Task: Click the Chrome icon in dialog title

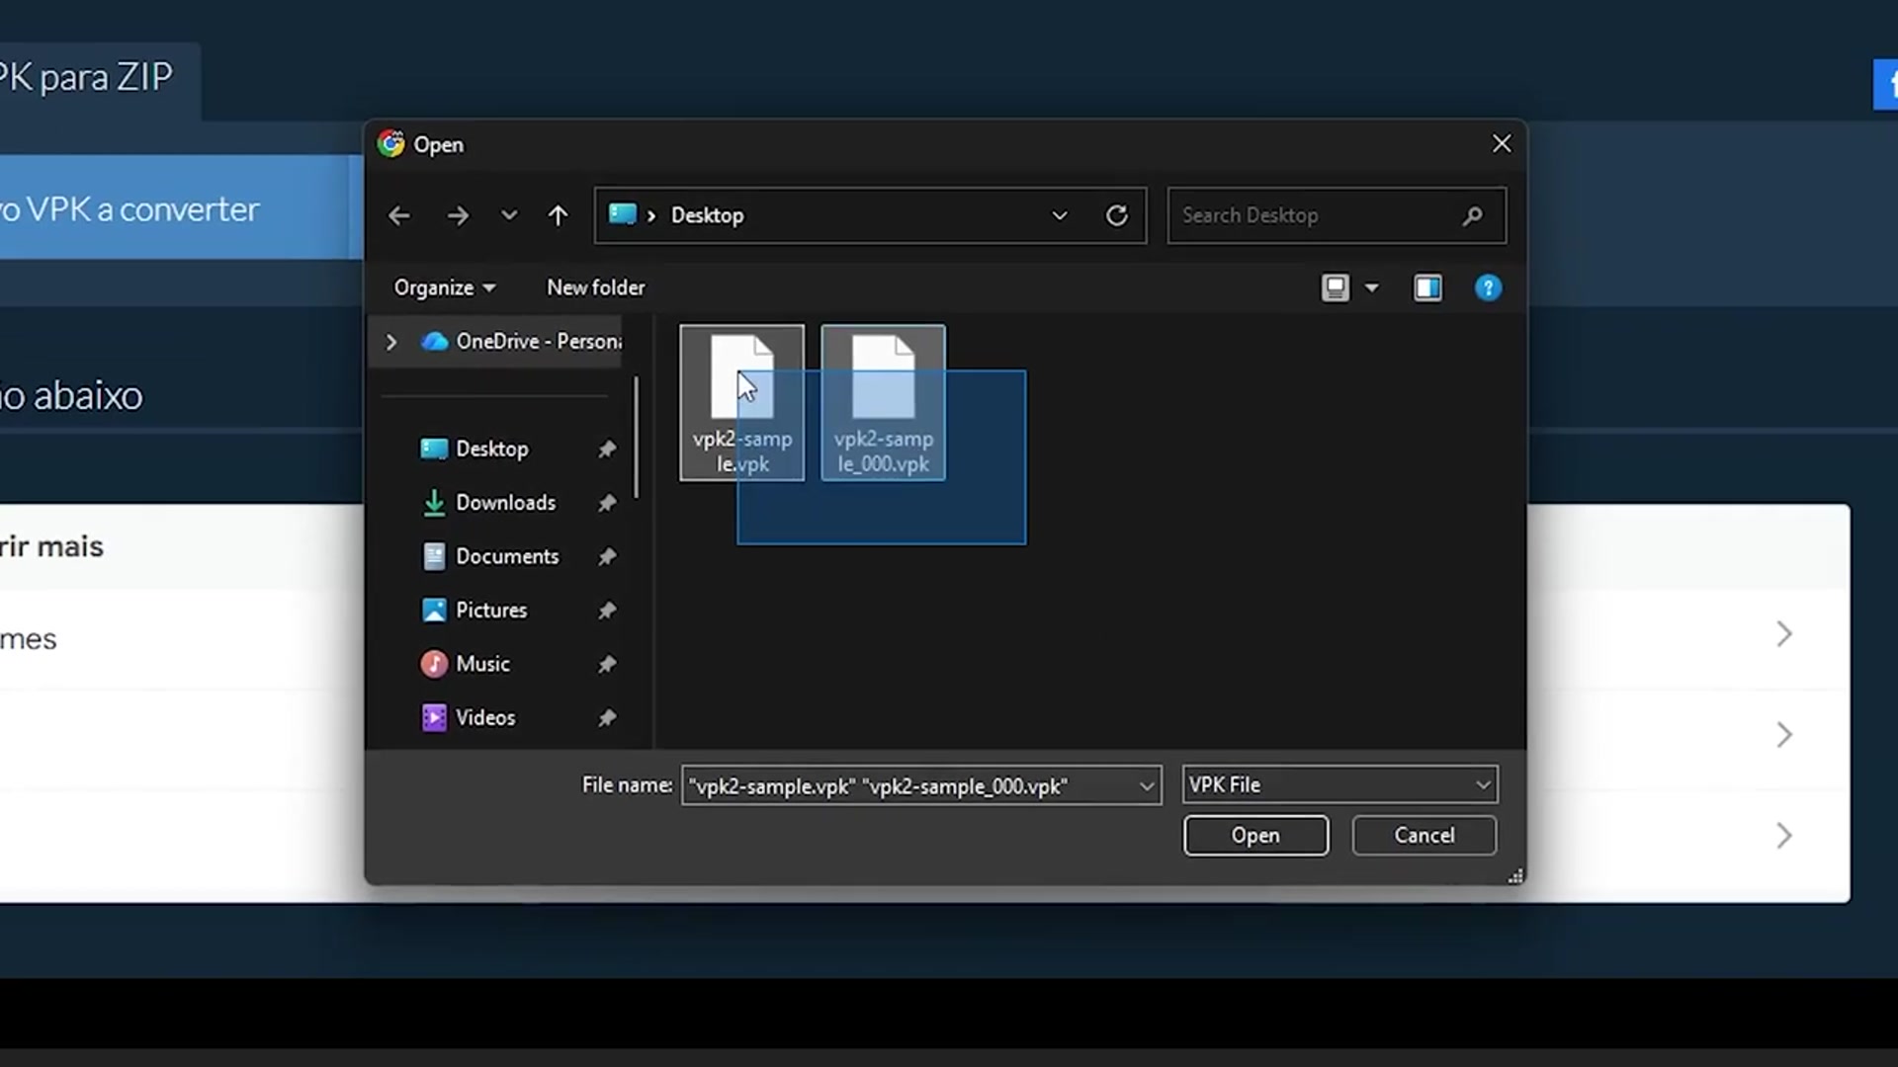Action: pyautogui.click(x=391, y=144)
